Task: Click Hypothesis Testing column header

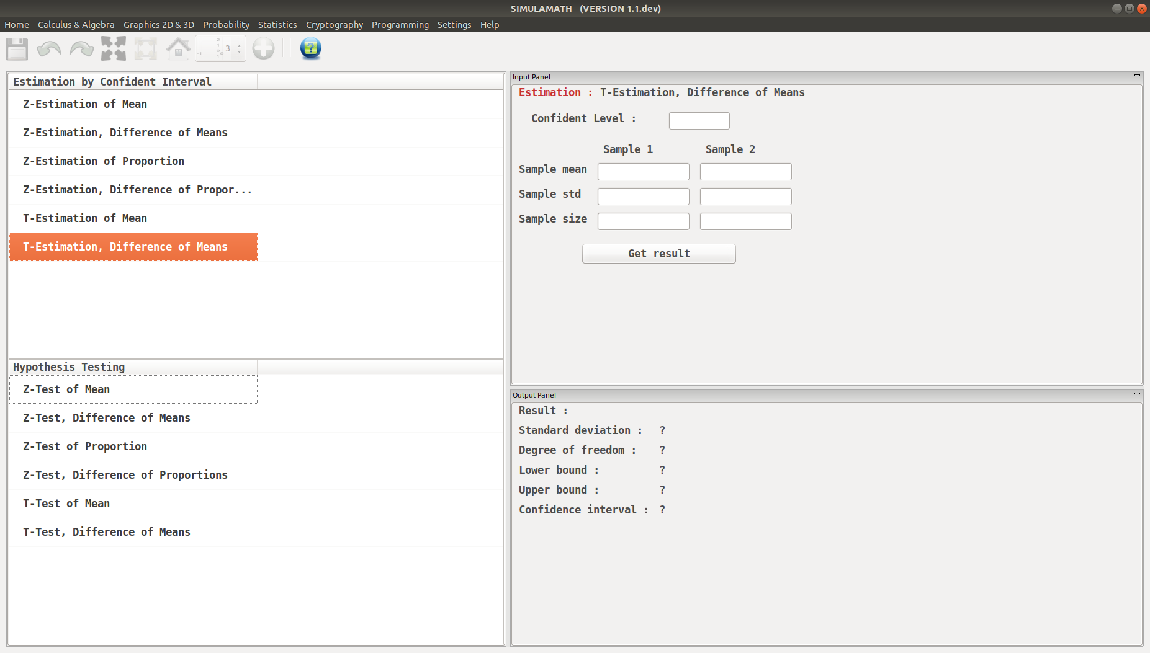Action: [133, 367]
